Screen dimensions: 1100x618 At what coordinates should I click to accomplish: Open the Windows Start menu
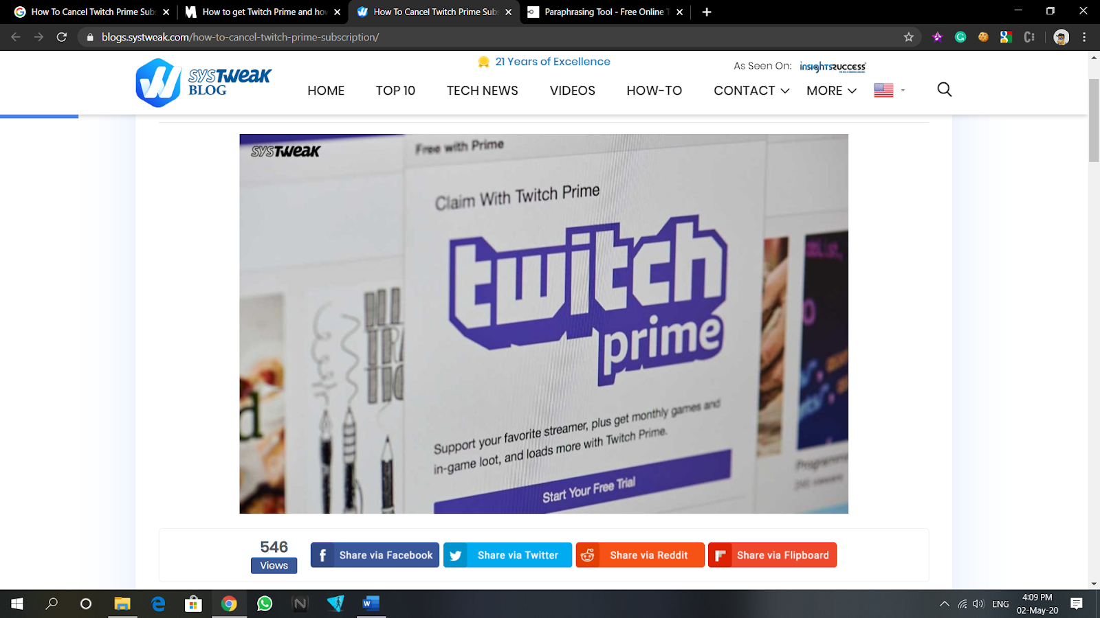click(x=17, y=604)
